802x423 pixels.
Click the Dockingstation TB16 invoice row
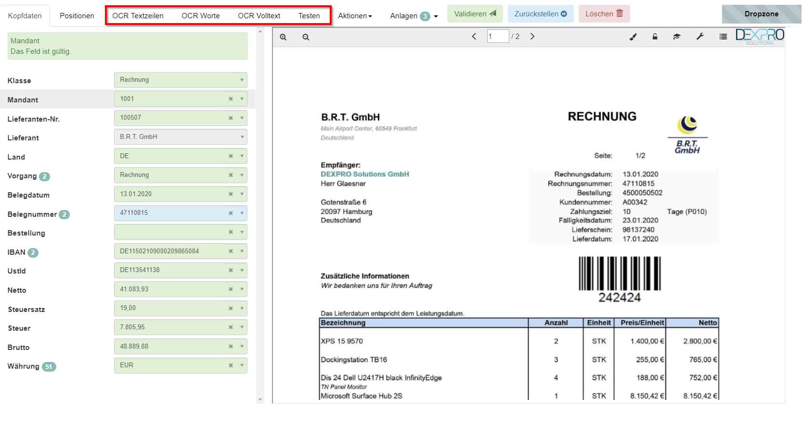(519, 360)
